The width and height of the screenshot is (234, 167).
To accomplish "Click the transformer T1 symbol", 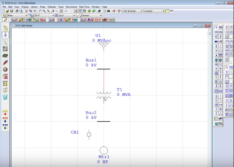I will [104, 96].
